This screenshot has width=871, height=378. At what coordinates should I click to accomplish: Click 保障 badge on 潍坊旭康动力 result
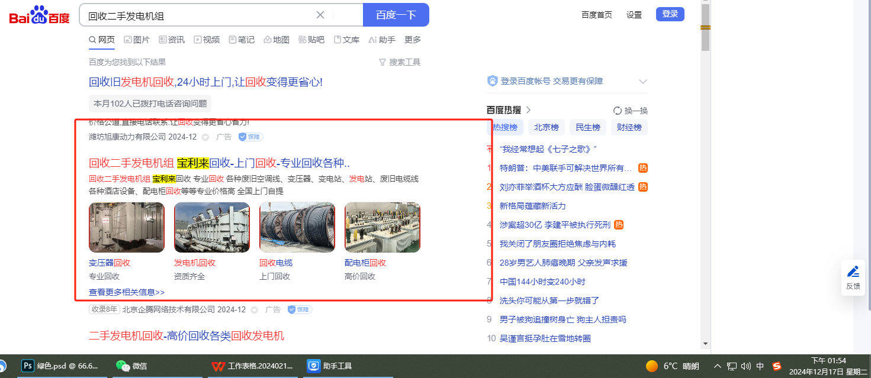point(251,137)
